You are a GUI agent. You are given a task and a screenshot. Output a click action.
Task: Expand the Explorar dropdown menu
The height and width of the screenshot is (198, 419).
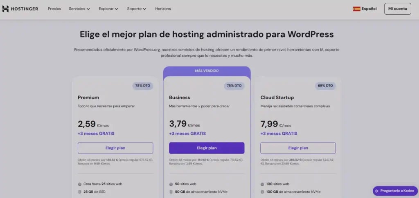[x=108, y=9]
